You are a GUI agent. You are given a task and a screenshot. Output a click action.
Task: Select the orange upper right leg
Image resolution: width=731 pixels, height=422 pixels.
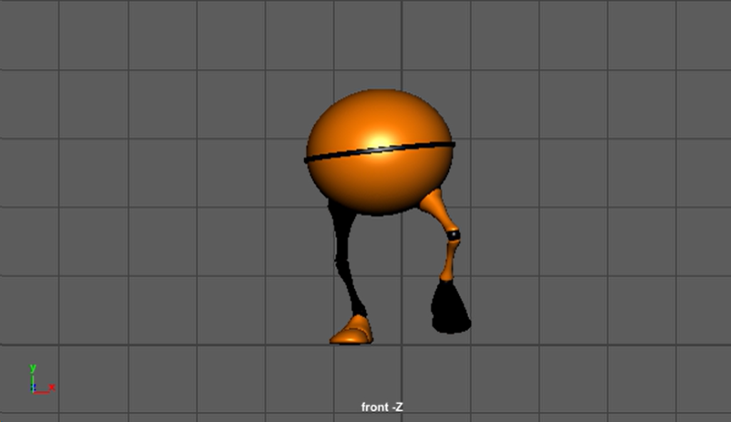438,208
